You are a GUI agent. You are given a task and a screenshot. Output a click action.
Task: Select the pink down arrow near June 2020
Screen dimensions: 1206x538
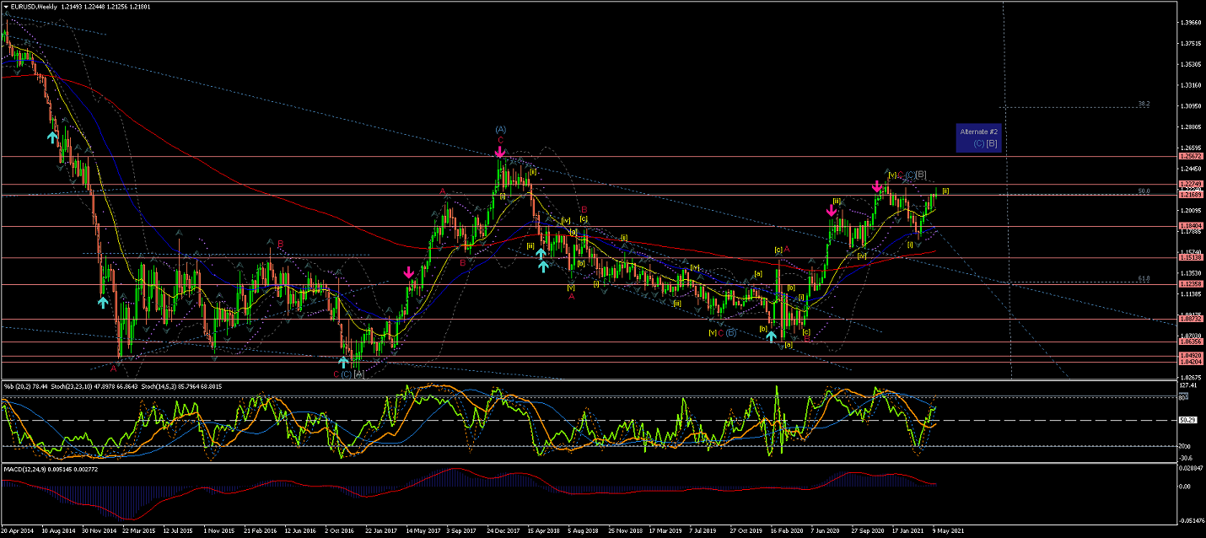tap(831, 210)
